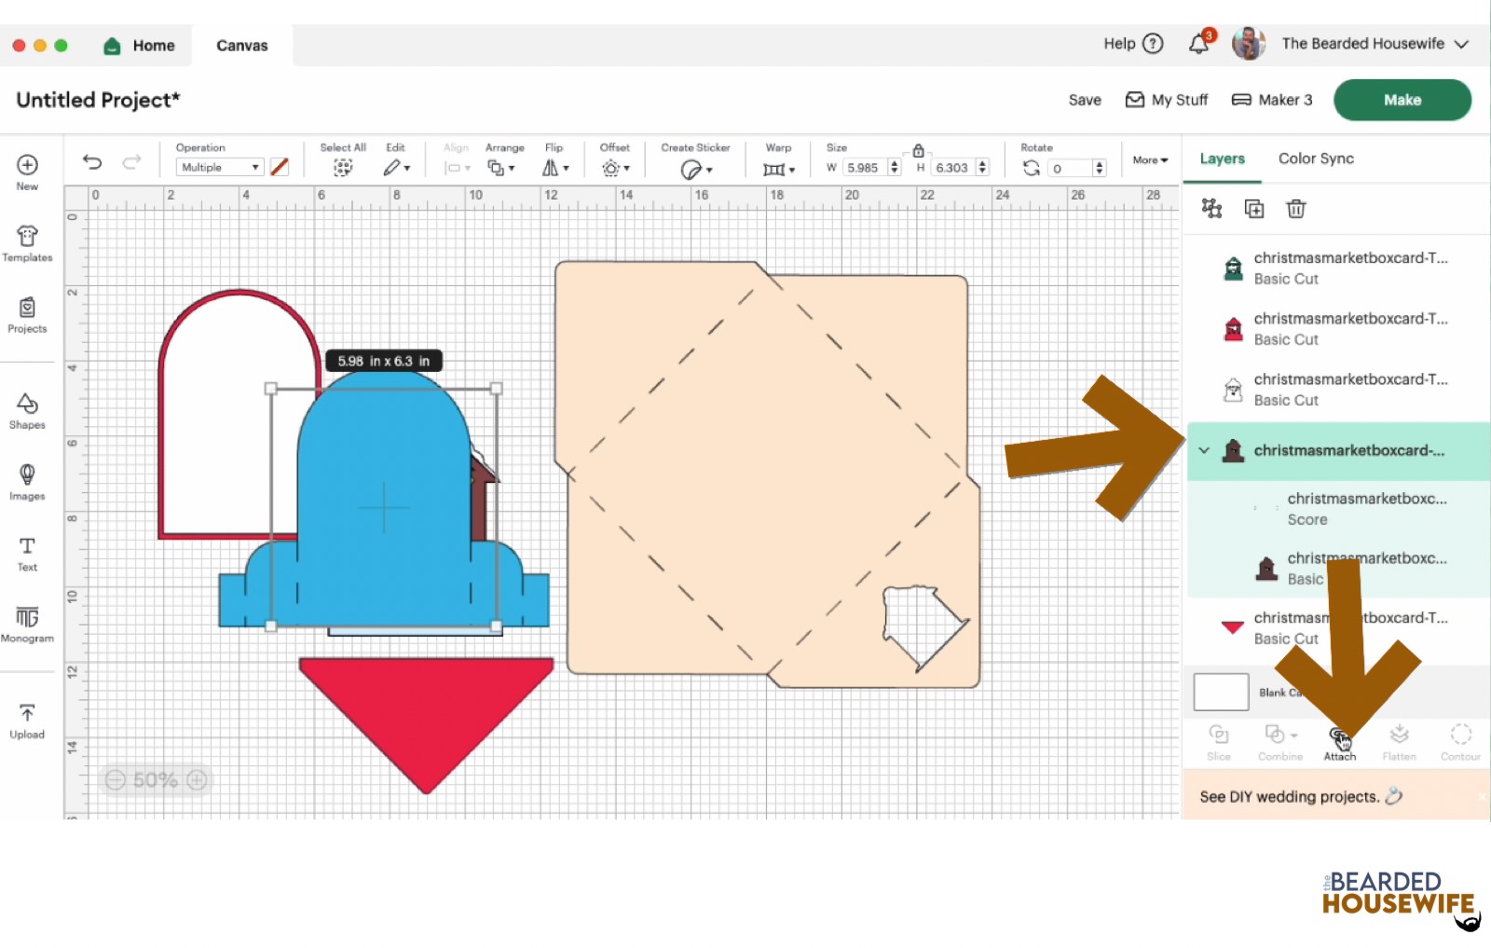Open the Warp dropdown
This screenshot has width=1491, height=948.
click(779, 169)
